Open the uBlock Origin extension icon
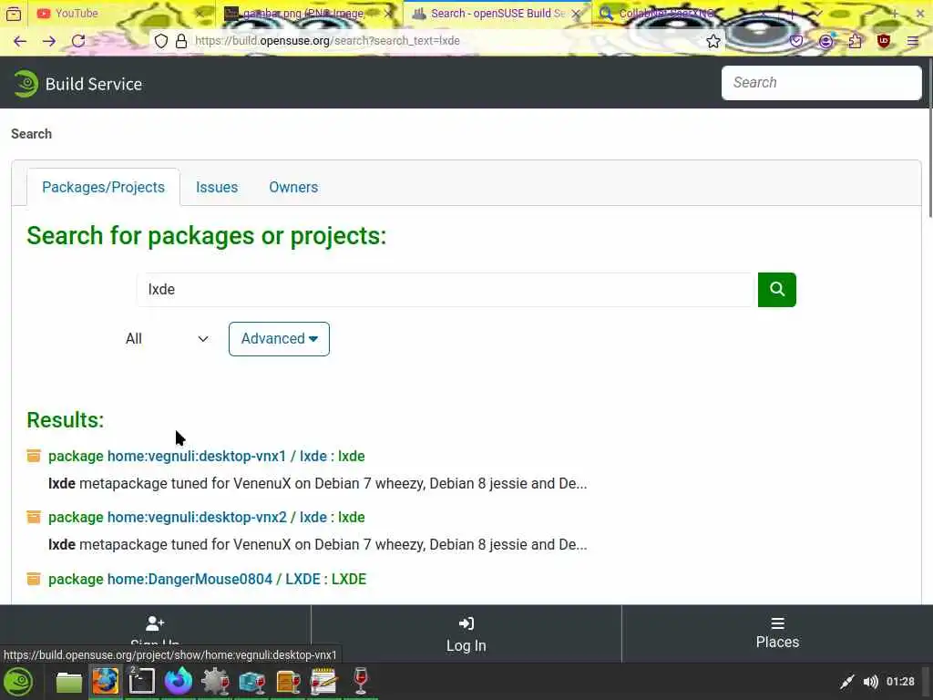The width and height of the screenshot is (933, 700). (884, 41)
